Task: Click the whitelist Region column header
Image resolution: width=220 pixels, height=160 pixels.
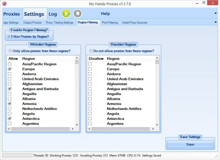Action: pyautogui.click(x=48, y=59)
